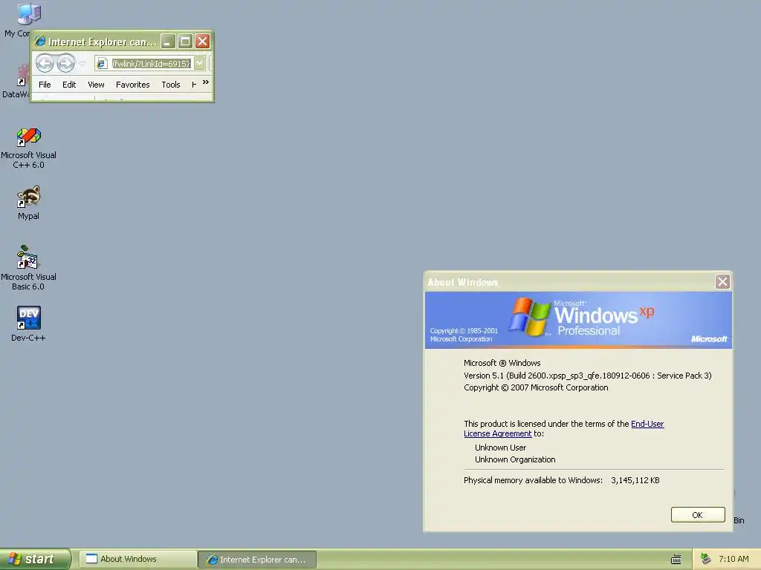Click the address field containing fwlink URL
This screenshot has width=761, height=570.
(x=151, y=64)
